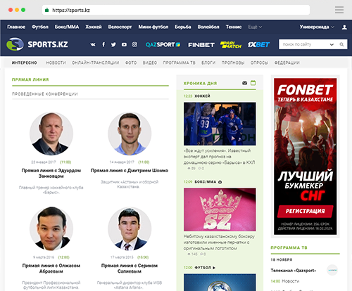Click Эдуард Занковец portrait photo
This screenshot has height=291, width=352.
pyautogui.click(x=51, y=134)
